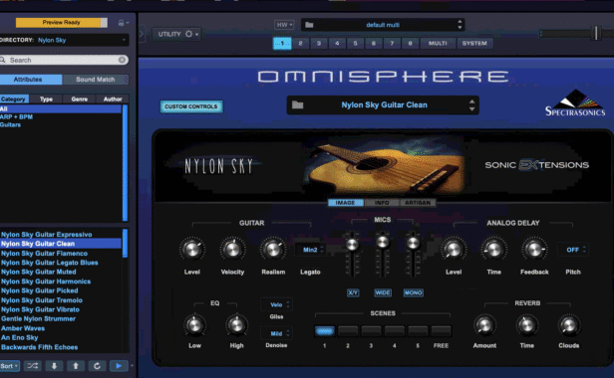Select part 2 tab

(x=300, y=43)
